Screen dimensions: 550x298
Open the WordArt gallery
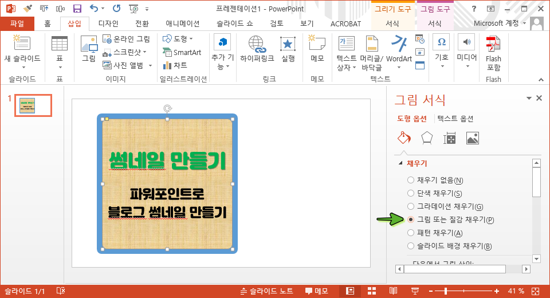point(399,52)
